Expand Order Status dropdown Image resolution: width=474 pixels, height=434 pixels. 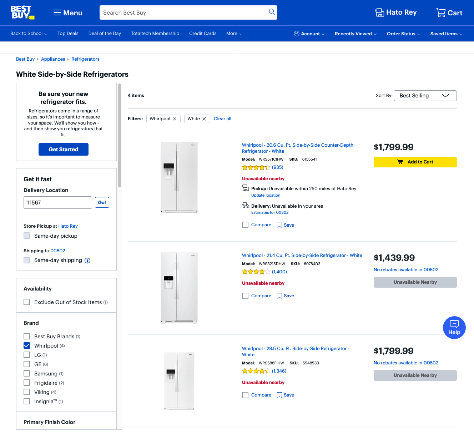[x=403, y=34]
